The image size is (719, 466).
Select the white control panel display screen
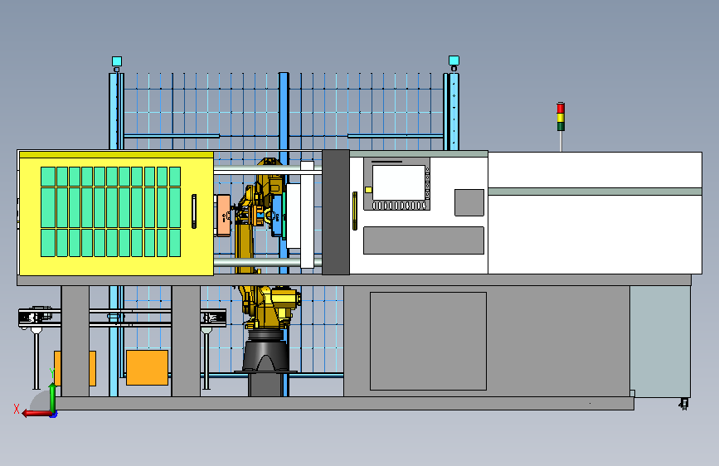tap(398, 182)
